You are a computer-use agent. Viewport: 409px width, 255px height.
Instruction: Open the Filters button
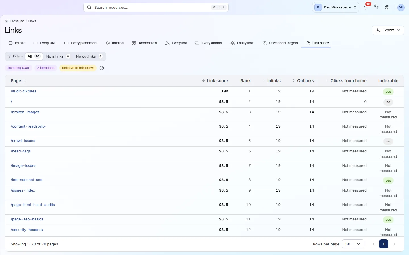point(15,56)
